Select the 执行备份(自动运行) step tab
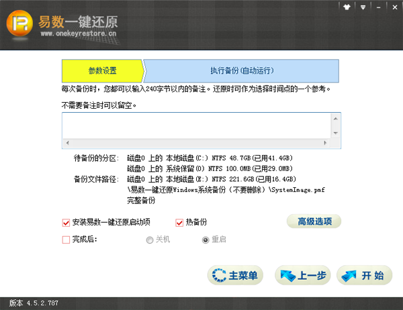 242,70
